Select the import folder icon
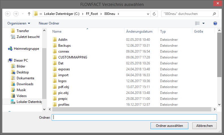 (55, 75)
